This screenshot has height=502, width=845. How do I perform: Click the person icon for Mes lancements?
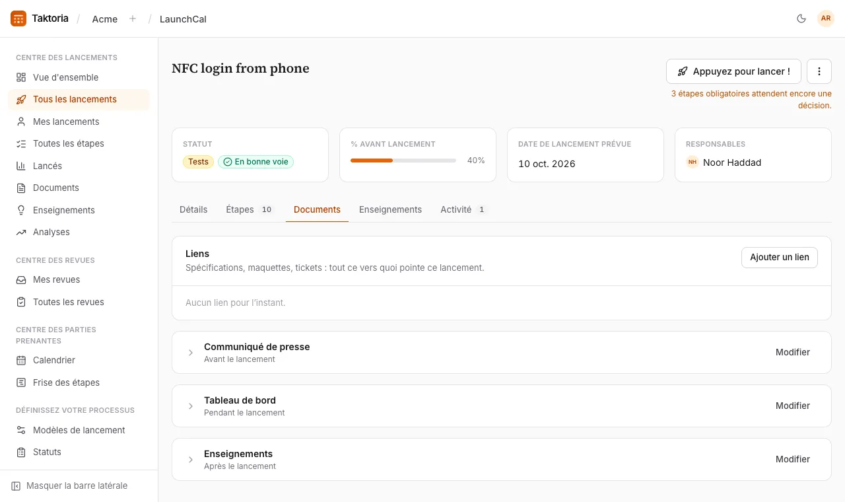tap(21, 122)
